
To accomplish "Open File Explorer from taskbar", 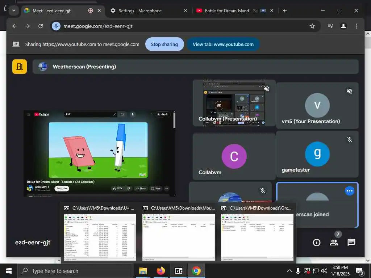I will (143, 271).
